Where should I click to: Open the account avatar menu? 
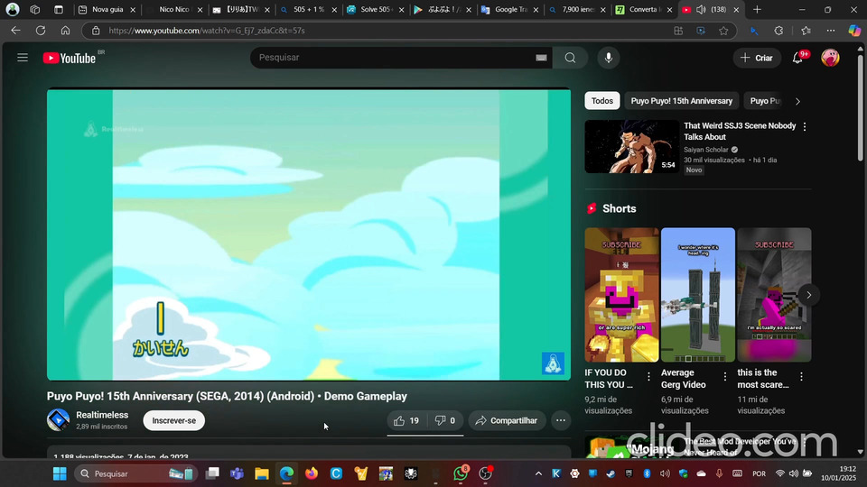830,58
